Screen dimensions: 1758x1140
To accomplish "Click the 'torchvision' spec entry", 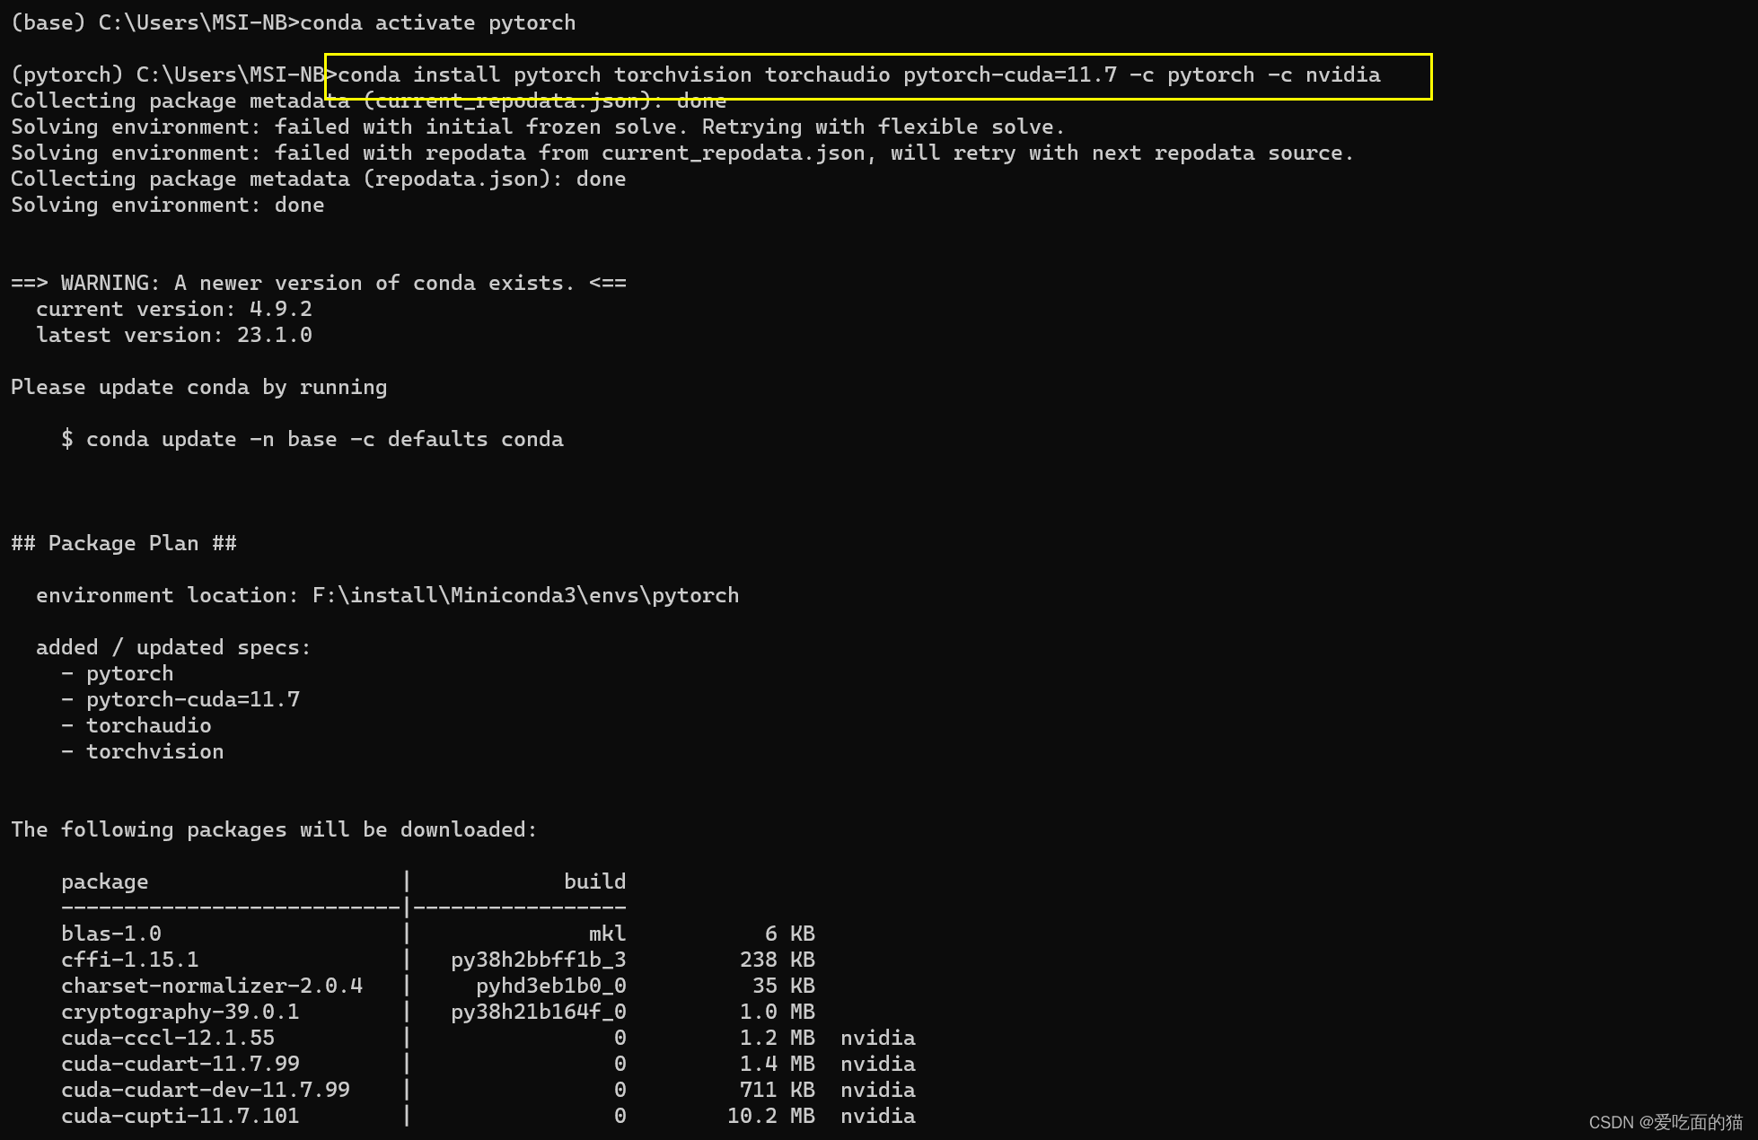I will 154,752.
